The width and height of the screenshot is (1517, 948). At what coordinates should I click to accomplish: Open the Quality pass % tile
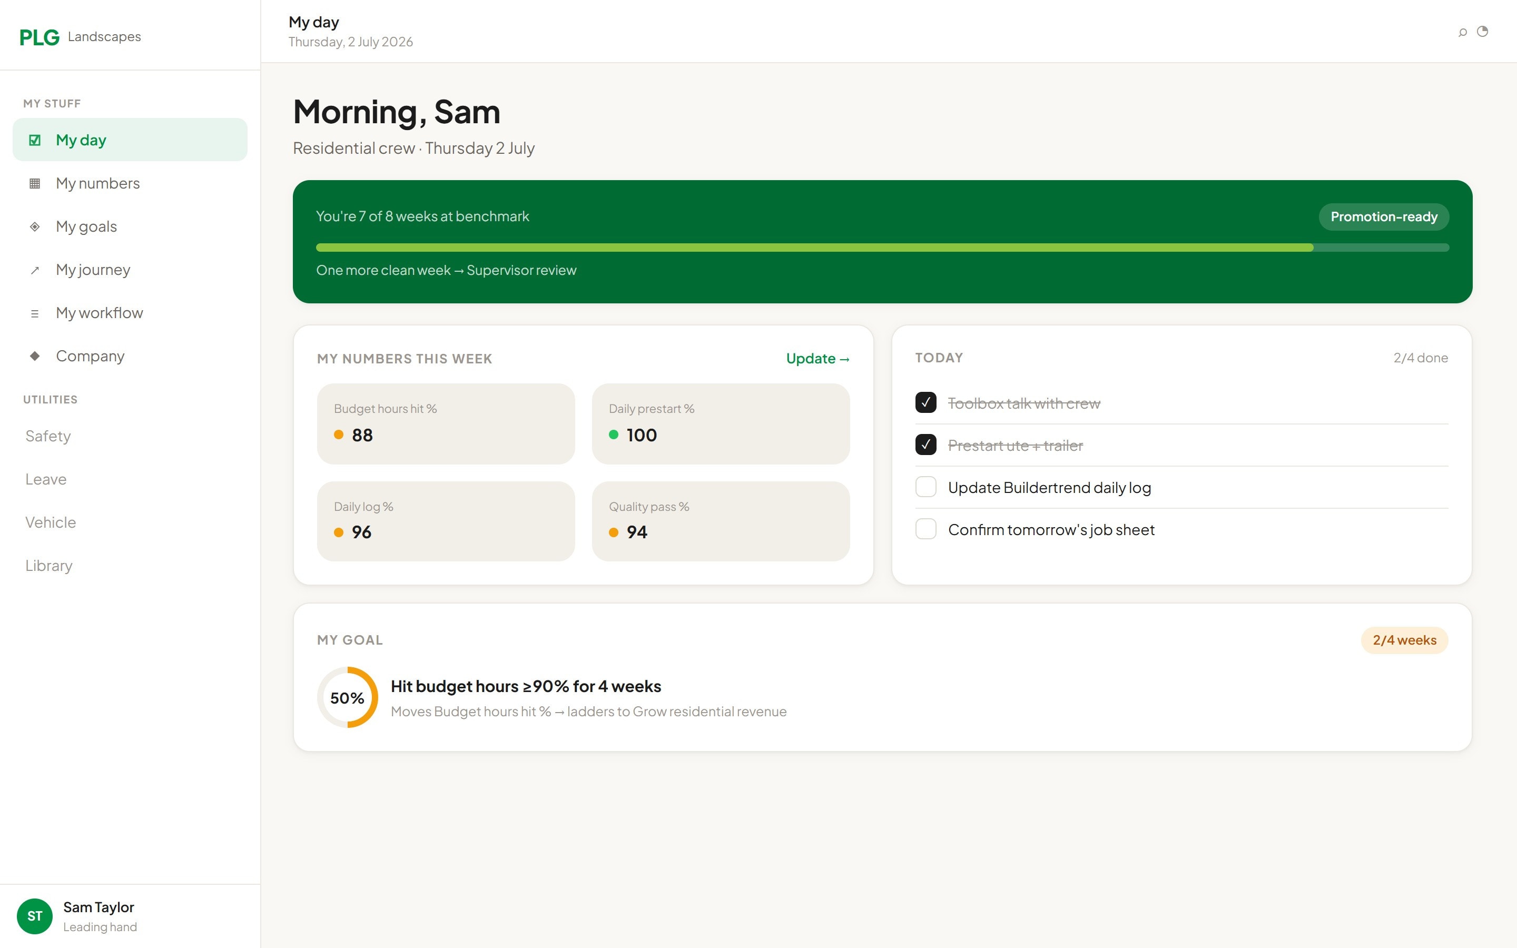pos(721,521)
